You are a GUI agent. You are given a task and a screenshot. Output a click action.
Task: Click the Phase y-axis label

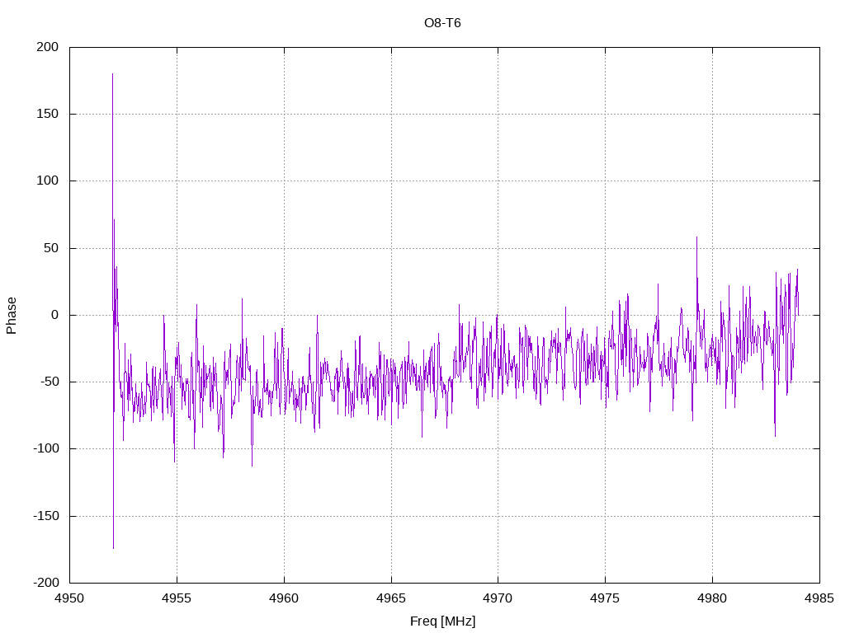(12, 316)
